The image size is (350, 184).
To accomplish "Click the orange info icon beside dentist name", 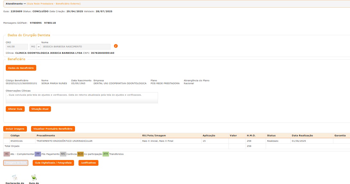I will point(116,46).
